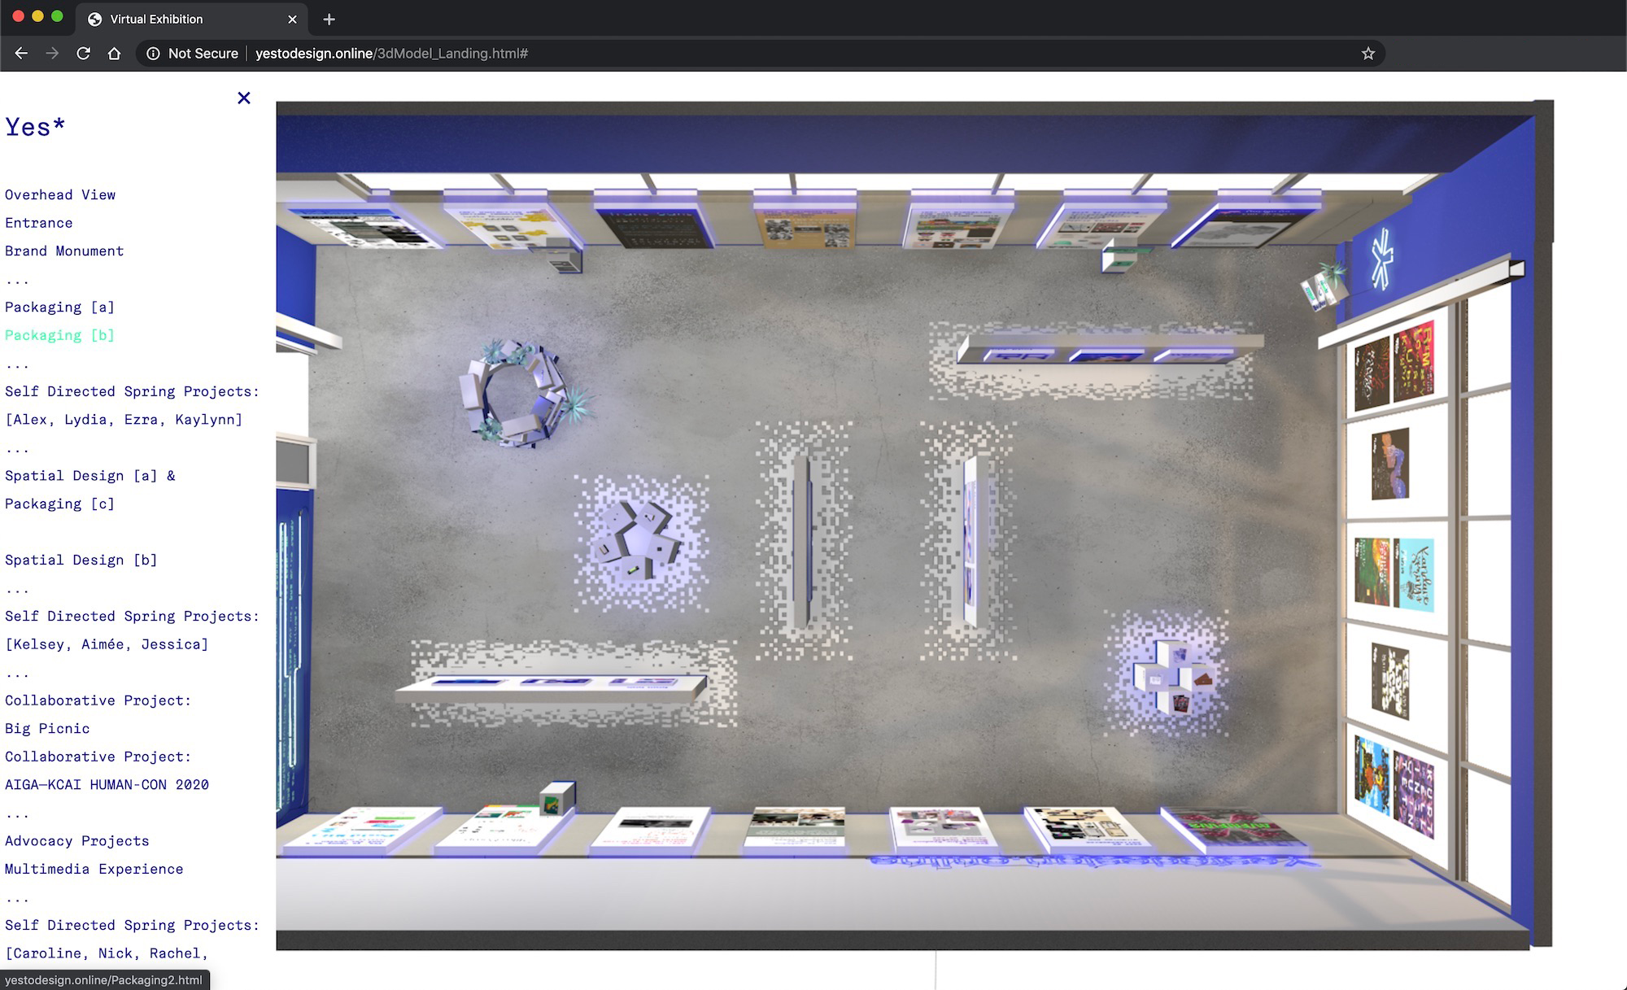Open Multimedia Experience link

94,869
